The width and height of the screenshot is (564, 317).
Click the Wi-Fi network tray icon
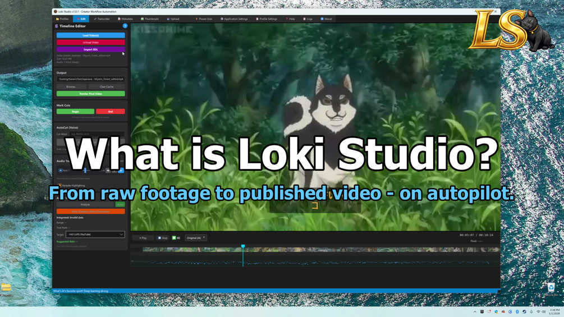(538, 311)
